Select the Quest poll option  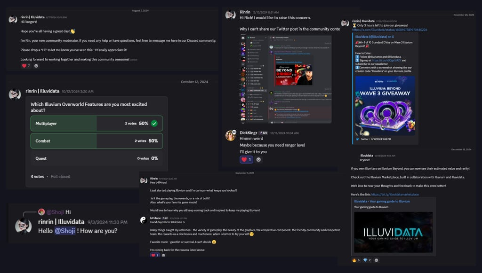coord(96,158)
